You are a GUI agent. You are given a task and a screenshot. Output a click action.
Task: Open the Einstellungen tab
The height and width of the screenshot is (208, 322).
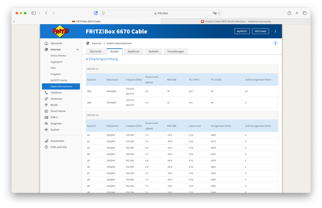tap(176, 52)
